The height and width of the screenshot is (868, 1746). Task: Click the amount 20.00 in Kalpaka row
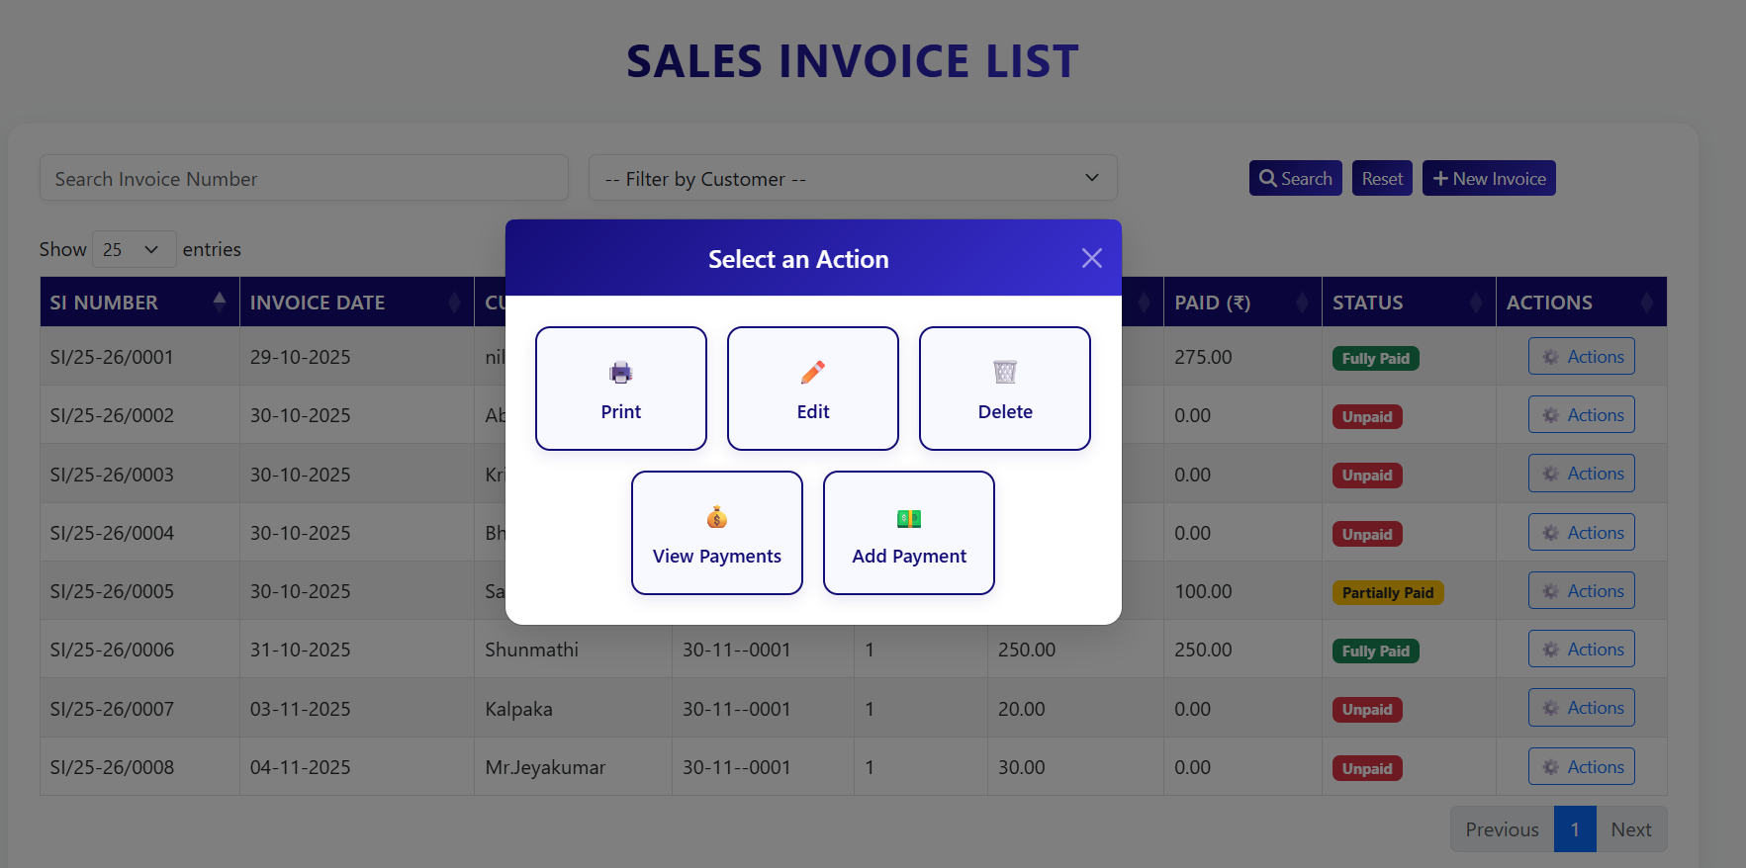(1022, 709)
